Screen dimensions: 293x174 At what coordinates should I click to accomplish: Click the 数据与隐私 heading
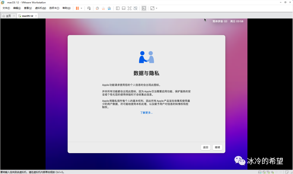coord(146,73)
